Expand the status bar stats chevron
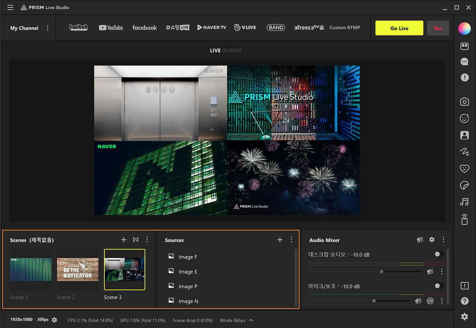The width and height of the screenshot is (476, 328). tap(251, 320)
